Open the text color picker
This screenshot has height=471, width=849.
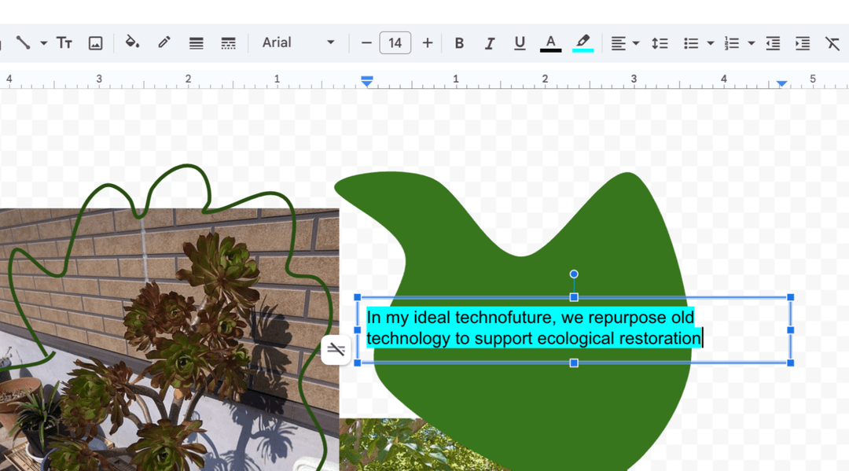coord(550,43)
